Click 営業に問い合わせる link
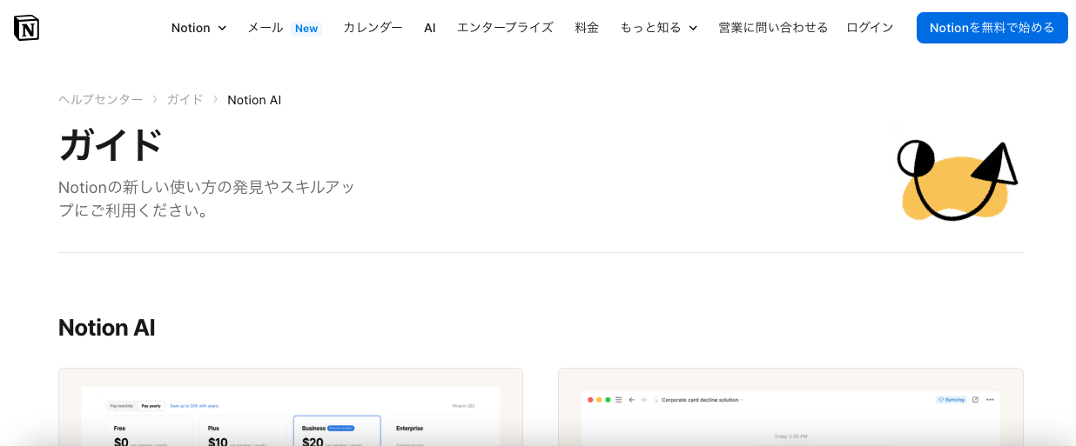The width and height of the screenshot is (1076, 446). tap(773, 28)
